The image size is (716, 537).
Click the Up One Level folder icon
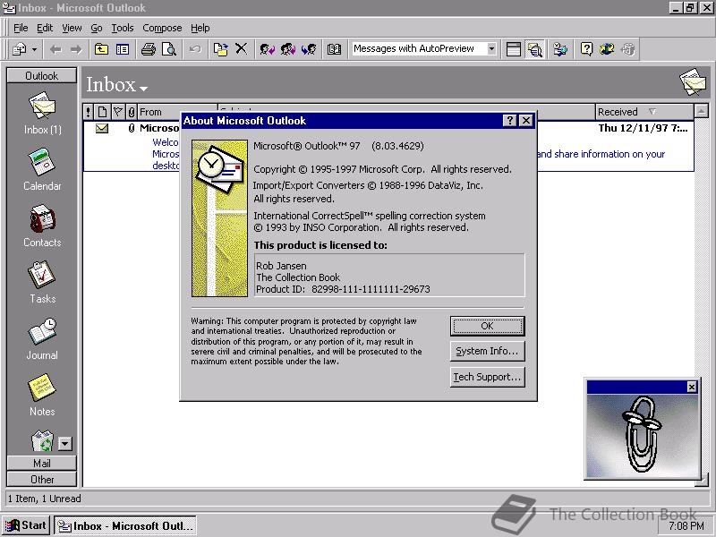click(x=101, y=49)
